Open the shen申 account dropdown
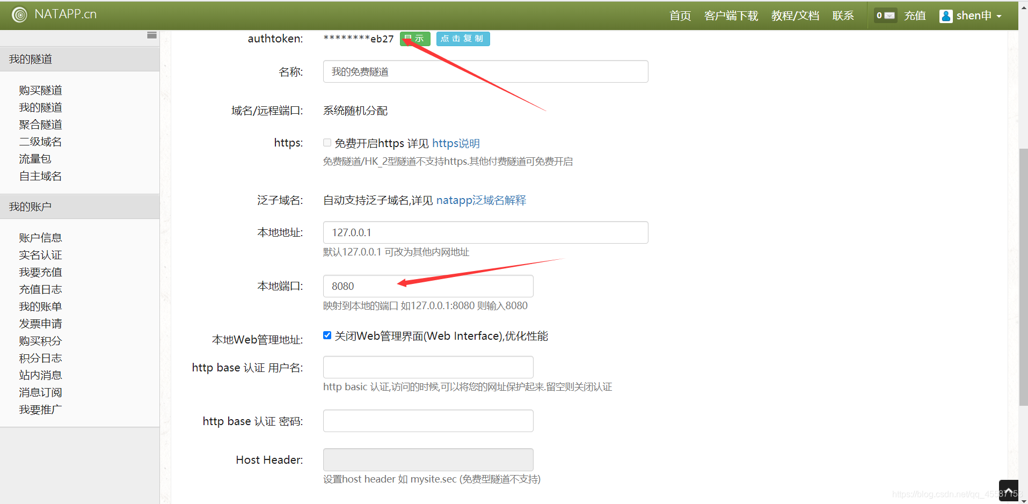This screenshot has width=1028, height=504. click(971, 16)
